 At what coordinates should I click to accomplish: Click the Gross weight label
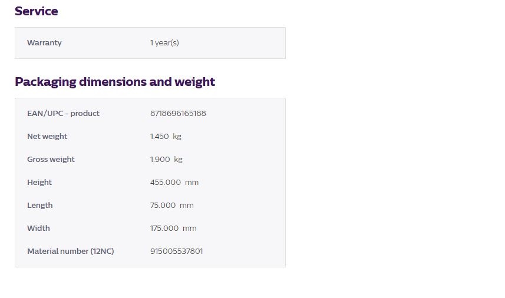[51, 159]
